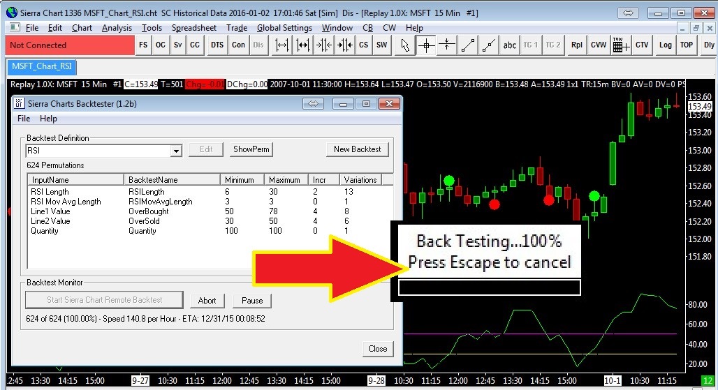Click the BacktestName column header
The width and height of the screenshot is (718, 390).
(173, 180)
